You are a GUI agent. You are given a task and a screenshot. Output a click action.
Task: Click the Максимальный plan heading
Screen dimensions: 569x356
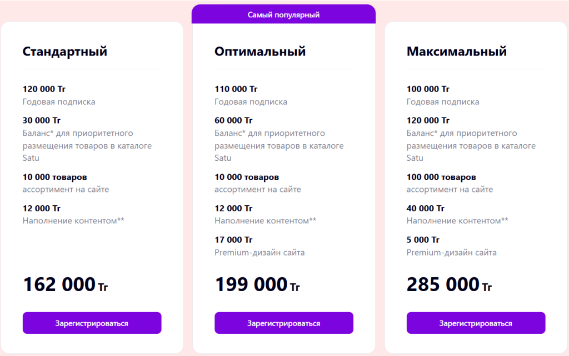click(x=457, y=52)
